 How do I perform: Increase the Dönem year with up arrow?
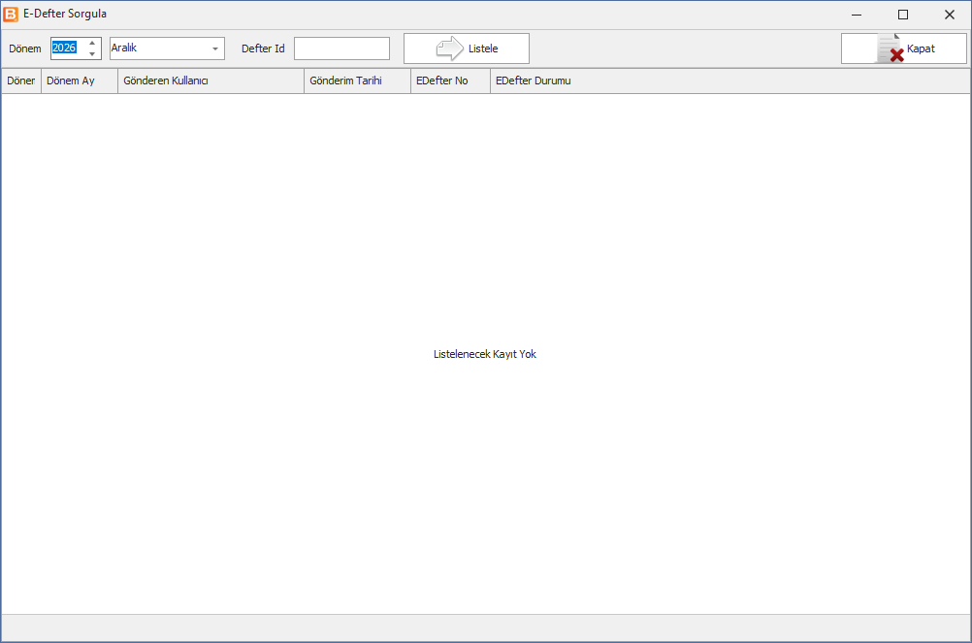[x=92, y=43]
